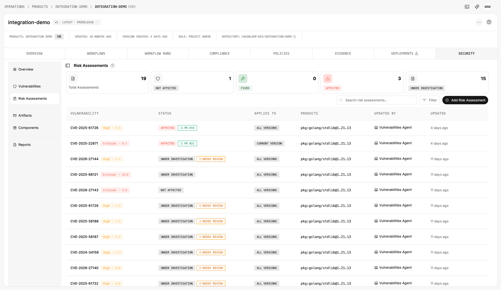Focus the Search risk assessments field
This screenshot has width=501, height=290.
point(377,100)
